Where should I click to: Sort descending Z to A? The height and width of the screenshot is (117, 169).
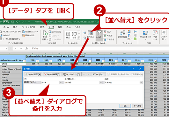[85, 38]
